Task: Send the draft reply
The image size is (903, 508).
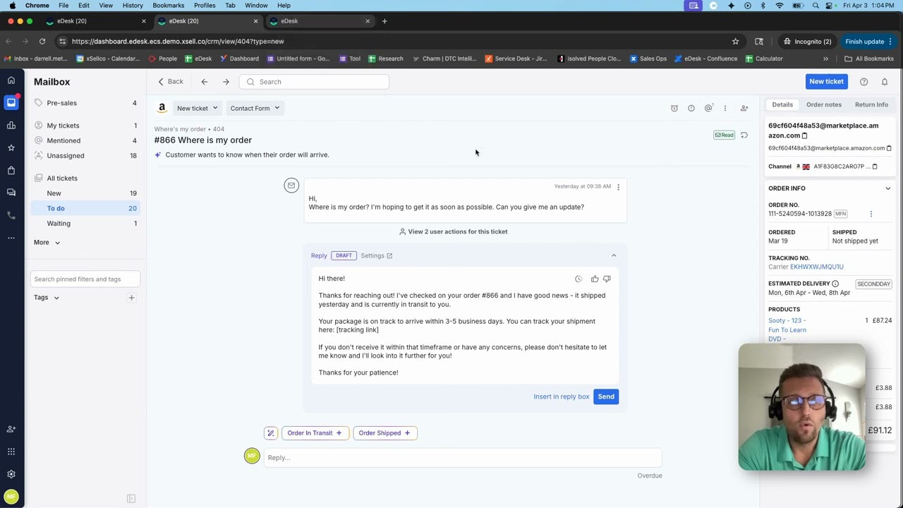Action: (x=606, y=397)
